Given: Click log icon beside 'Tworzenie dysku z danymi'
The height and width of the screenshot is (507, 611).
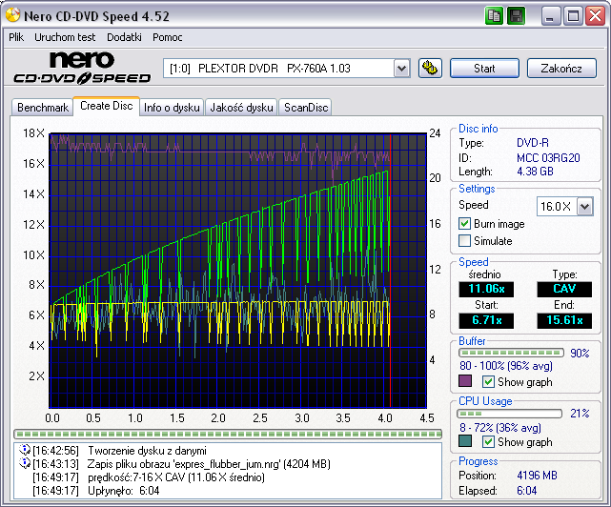Looking at the screenshot, I should point(24,450).
